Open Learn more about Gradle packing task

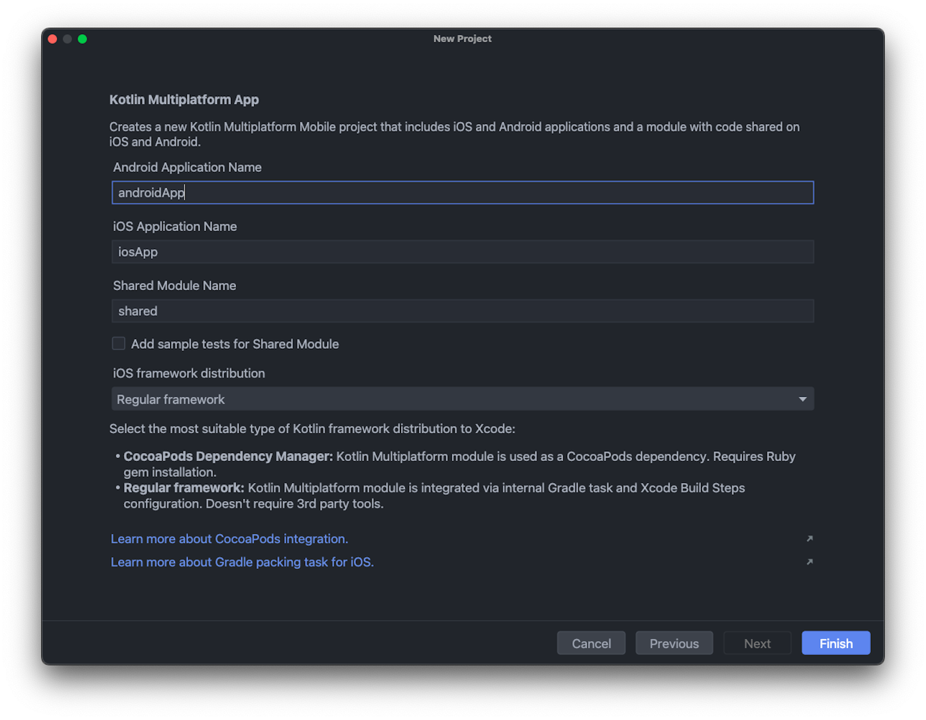point(242,562)
